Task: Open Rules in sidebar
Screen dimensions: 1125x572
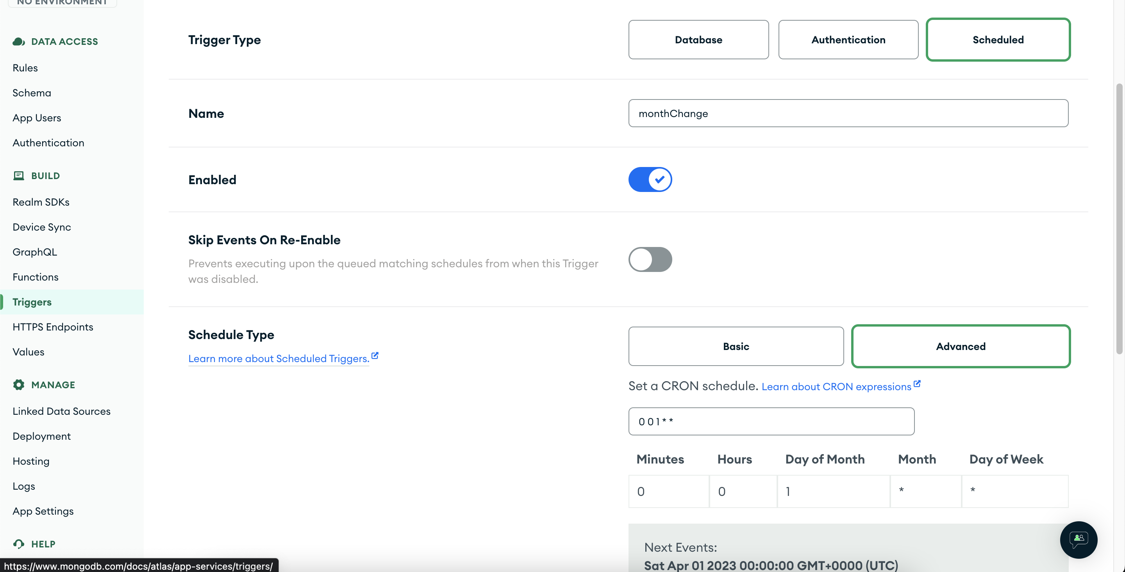Action: click(25, 68)
